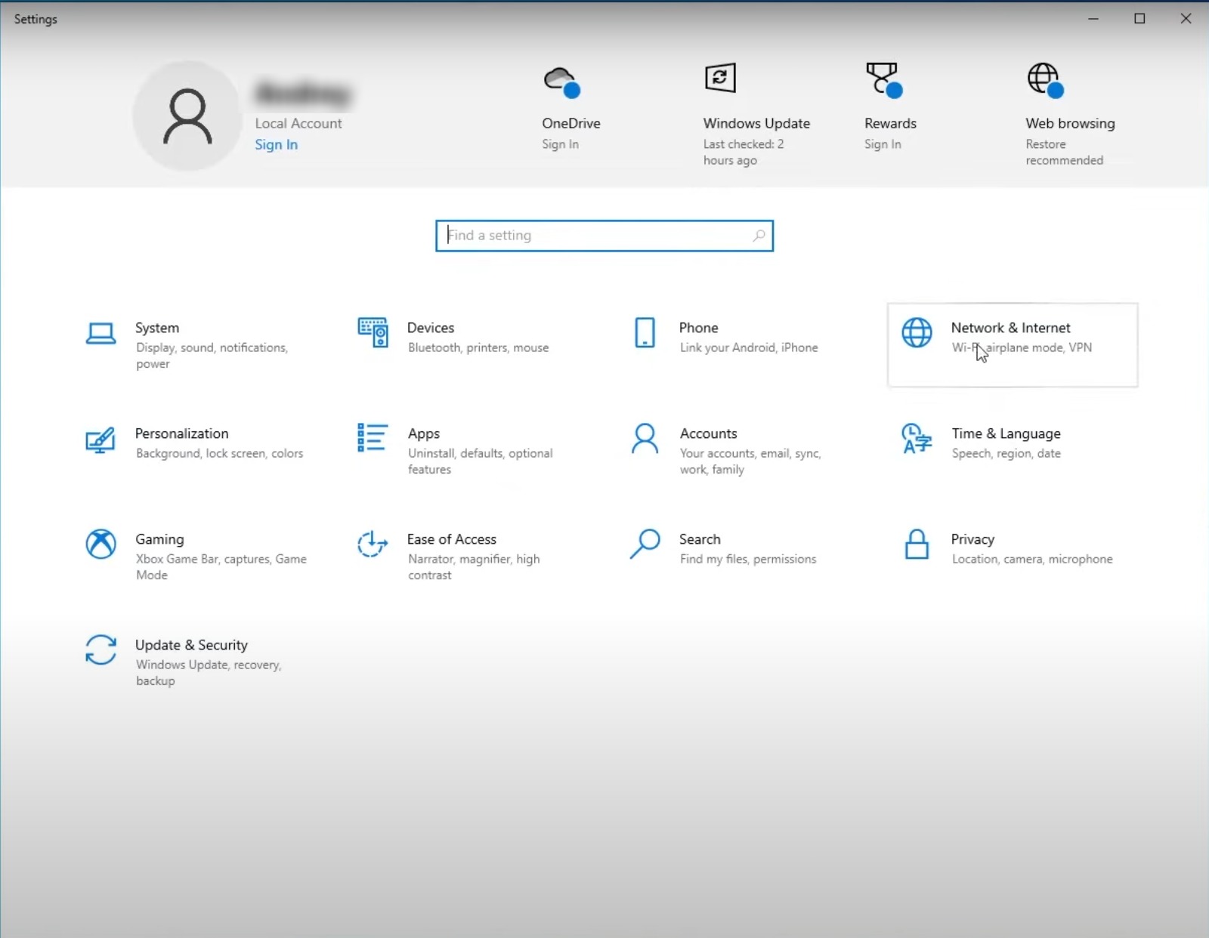
Task: Open the Network & Internet category title
Action: point(1011,328)
